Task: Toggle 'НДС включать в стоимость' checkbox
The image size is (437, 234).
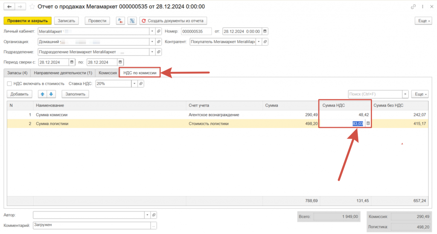Action: coord(9,84)
